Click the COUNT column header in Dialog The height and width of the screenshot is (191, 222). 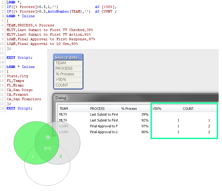coord(196,109)
